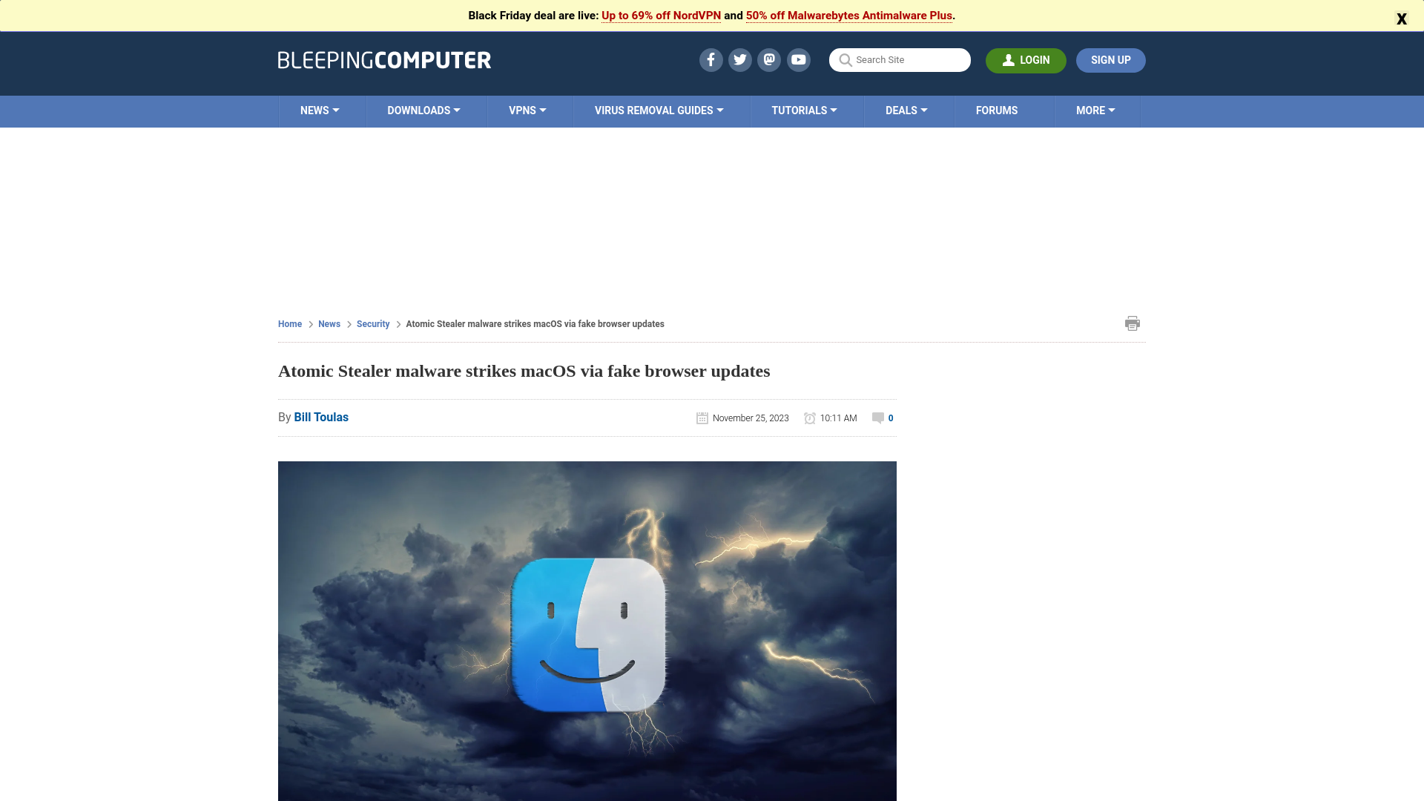Expand the DOWNLOADS dropdown menu
The width and height of the screenshot is (1424, 801).
[x=423, y=111]
